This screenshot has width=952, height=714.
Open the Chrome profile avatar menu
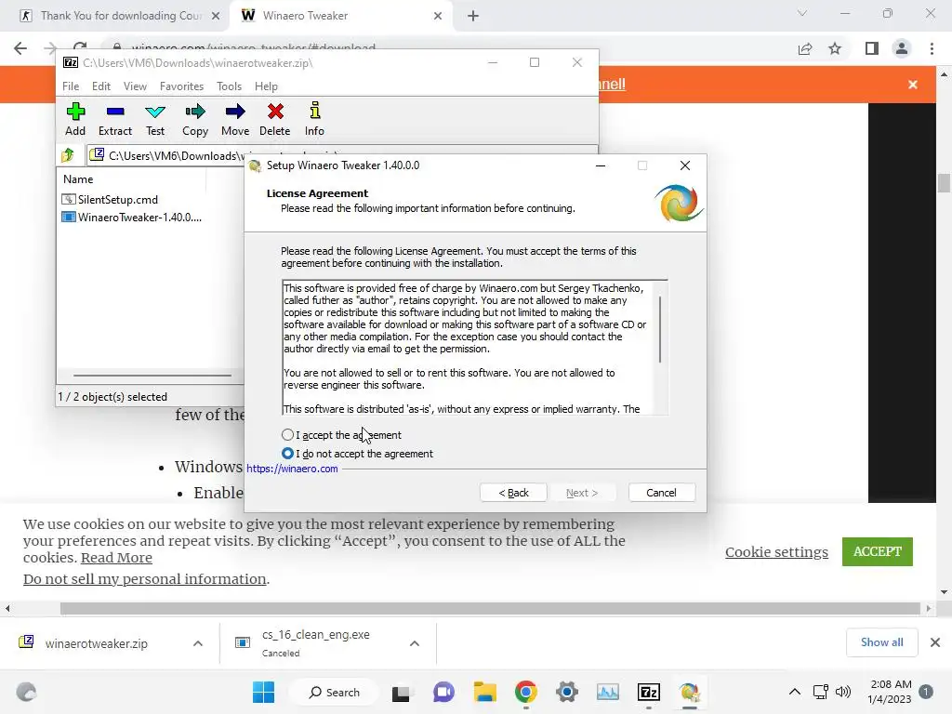(902, 48)
